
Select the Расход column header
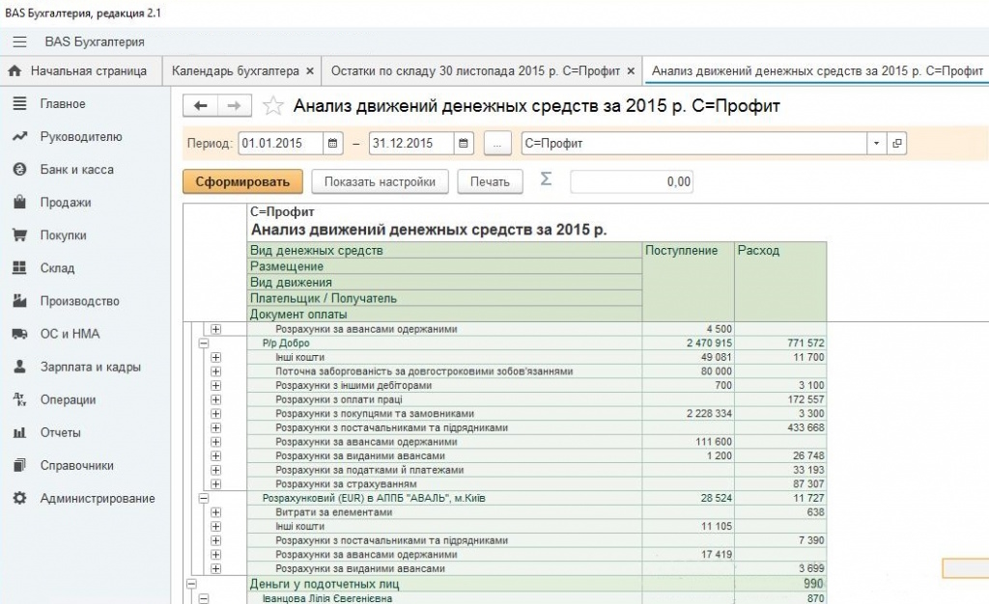pyautogui.click(x=780, y=282)
